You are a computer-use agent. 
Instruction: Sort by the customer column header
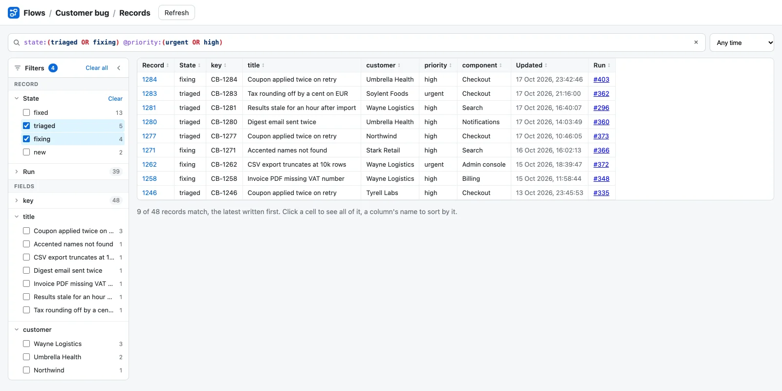pyautogui.click(x=383, y=65)
